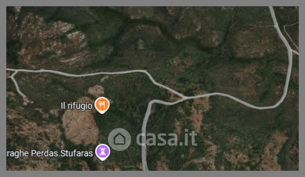The image size is (305, 177).
Task: Click the road heading south below the junction
Action: click(x=144, y=136)
